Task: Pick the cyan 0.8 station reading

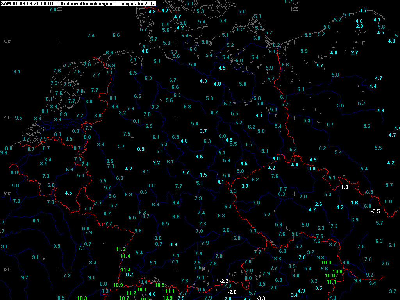Action: click(312, 169)
